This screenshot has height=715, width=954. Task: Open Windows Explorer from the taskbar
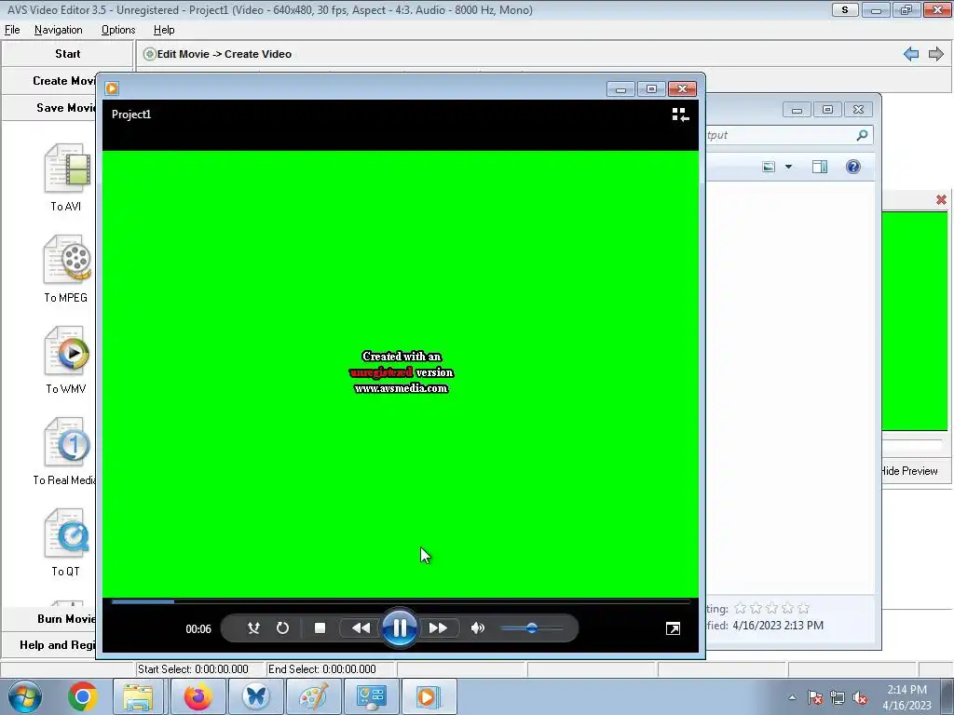coord(138,696)
